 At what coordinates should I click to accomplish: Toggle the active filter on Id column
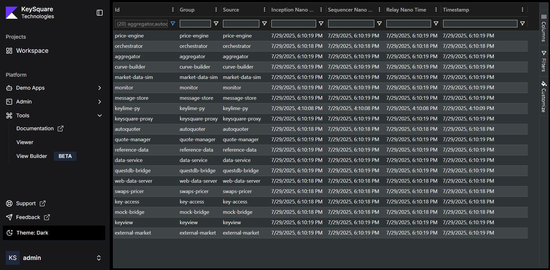point(173,24)
